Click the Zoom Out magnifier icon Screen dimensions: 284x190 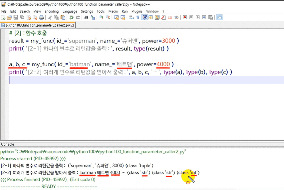[x=108, y=17]
